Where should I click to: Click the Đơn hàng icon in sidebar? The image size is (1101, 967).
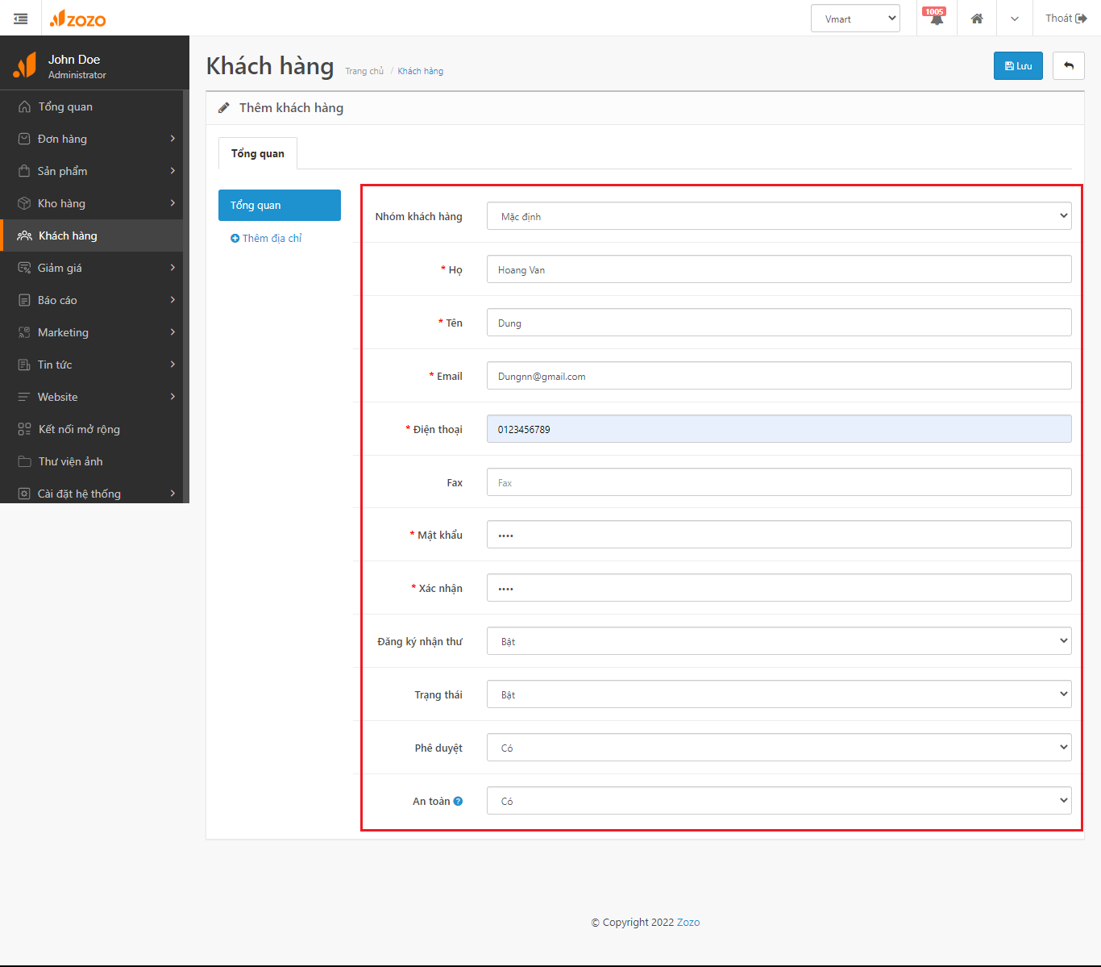coord(24,139)
